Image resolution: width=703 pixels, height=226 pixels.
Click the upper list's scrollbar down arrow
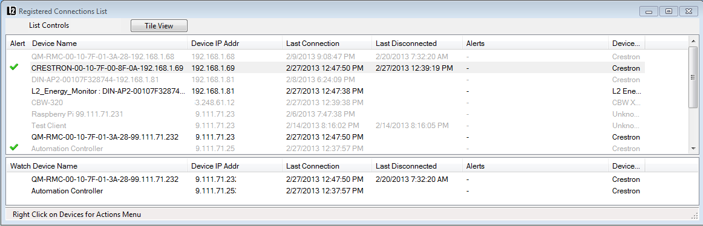pyautogui.click(x=693, y=149)
